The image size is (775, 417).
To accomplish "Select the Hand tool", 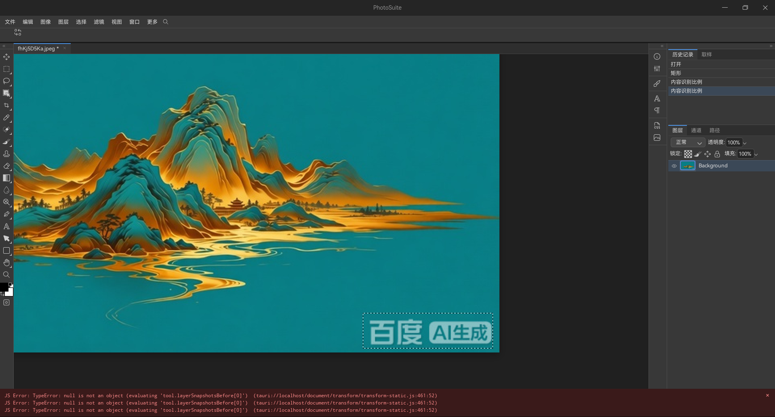I will pos(6,263).
